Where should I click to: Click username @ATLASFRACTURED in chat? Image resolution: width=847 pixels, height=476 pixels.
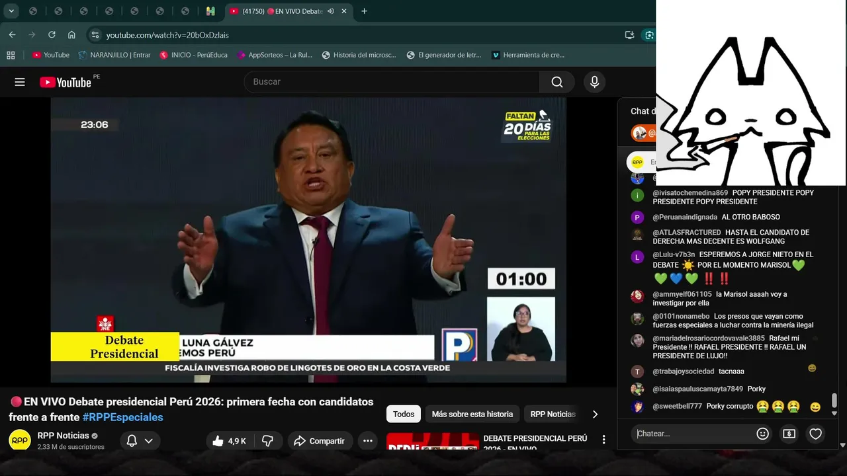click(x=687, y=233)
